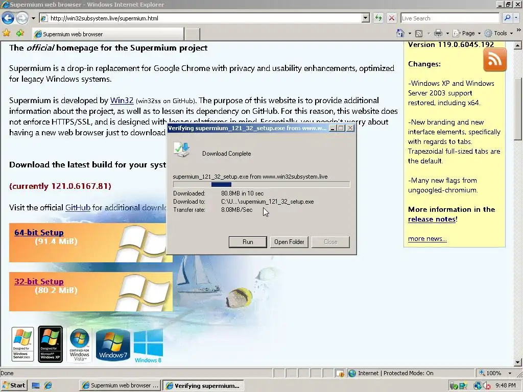
Task: Click the orange RSS feed badge
Action: 494,59
